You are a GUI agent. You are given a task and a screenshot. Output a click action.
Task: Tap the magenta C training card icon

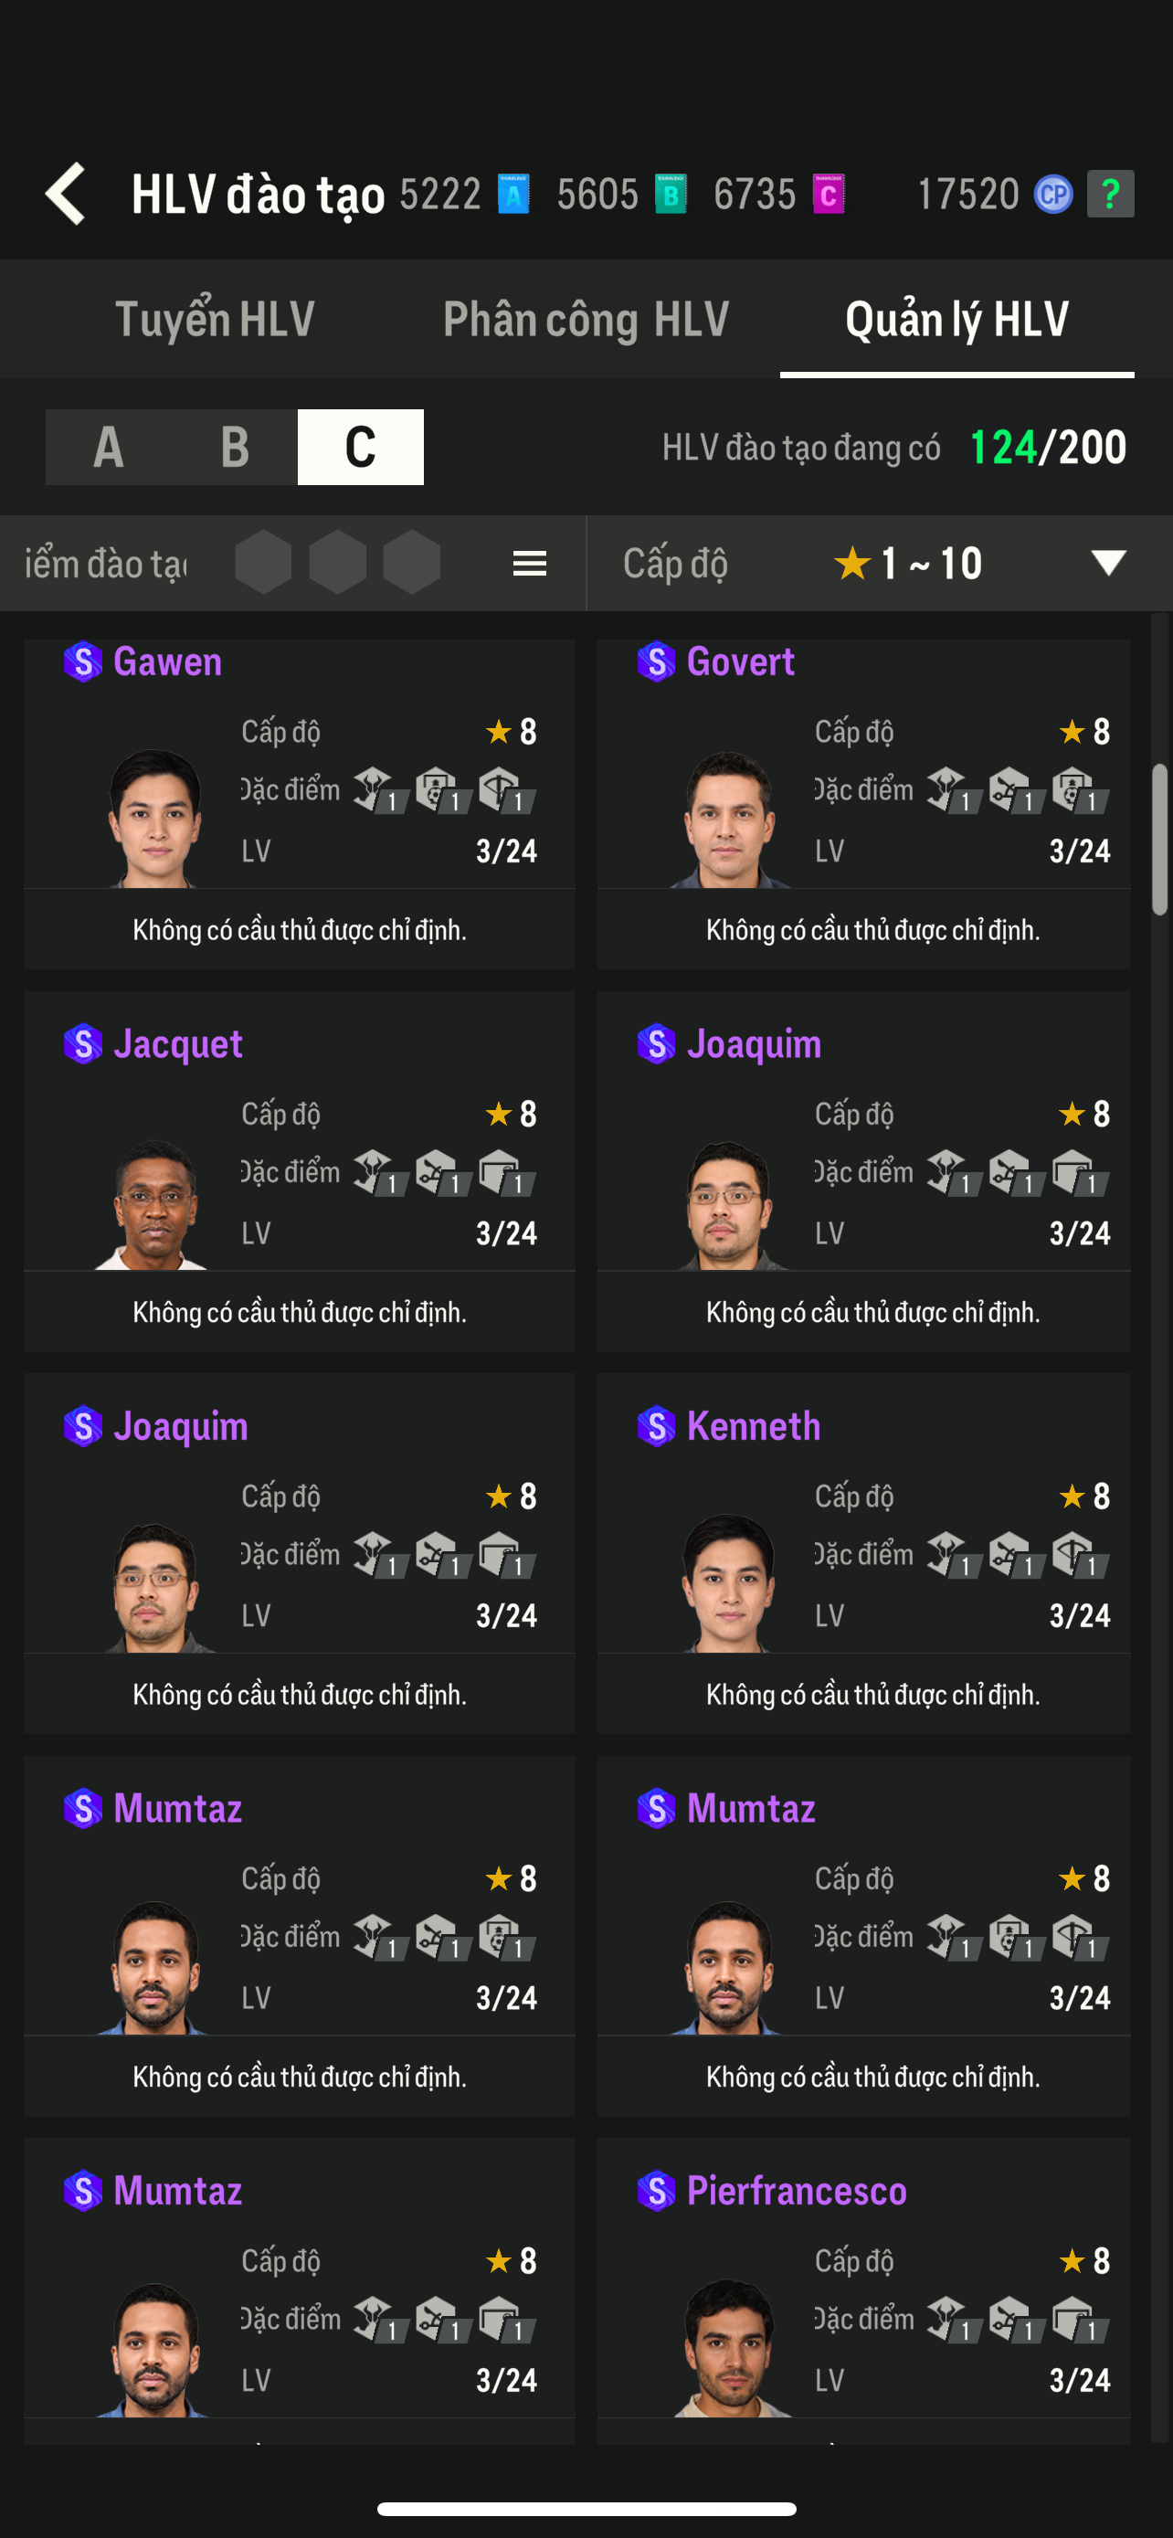[x=829, y=194]
